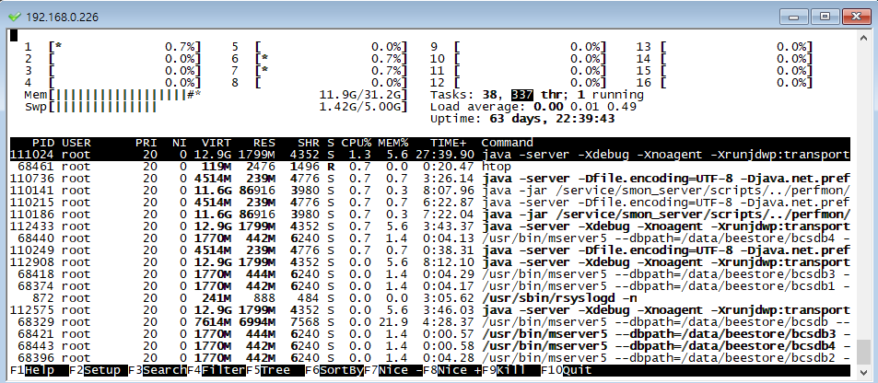The height and width of the screenshot is (383, 878).
Task: Click the vertical scrollbar thumb
Action: (865, 351)
